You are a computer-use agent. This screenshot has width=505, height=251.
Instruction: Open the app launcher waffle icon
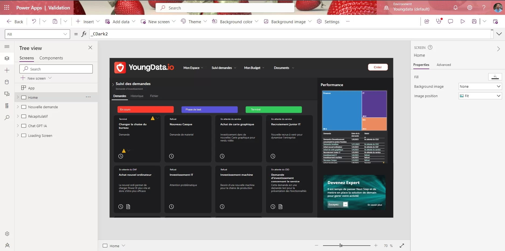tap(7, 8)
